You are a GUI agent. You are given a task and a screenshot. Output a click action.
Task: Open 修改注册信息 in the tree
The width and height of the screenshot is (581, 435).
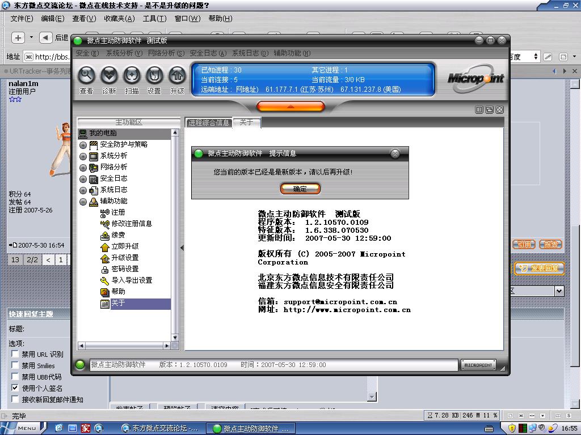tap(132, 224)
